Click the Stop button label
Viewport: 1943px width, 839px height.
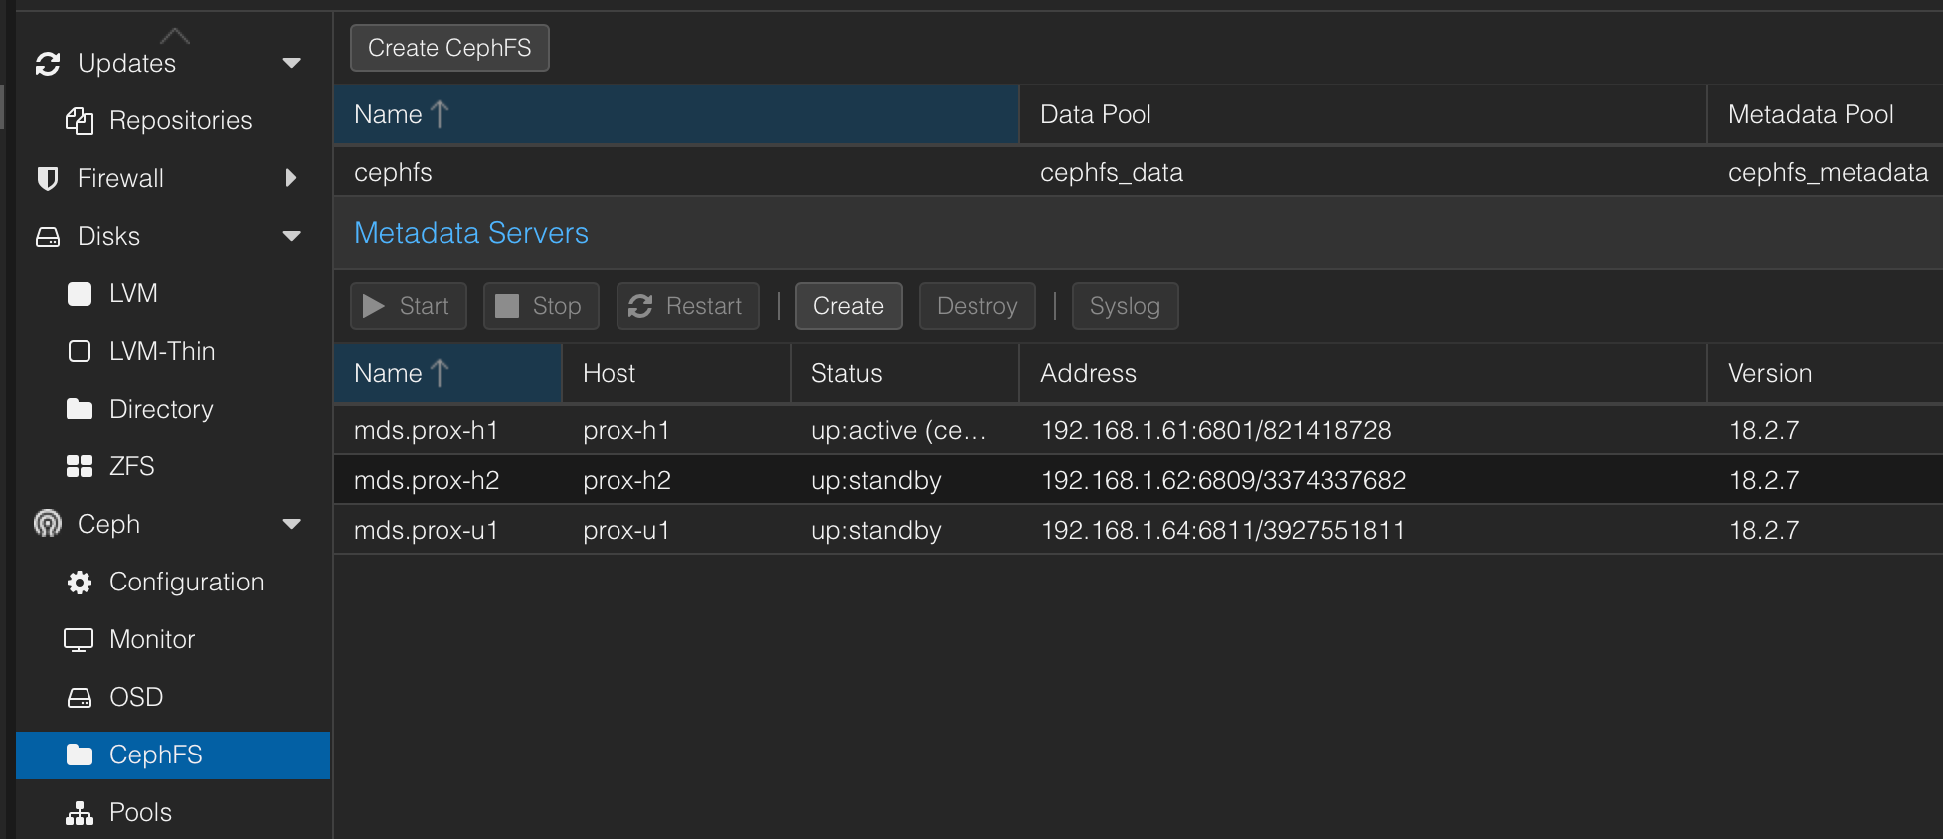coord(557,306)
